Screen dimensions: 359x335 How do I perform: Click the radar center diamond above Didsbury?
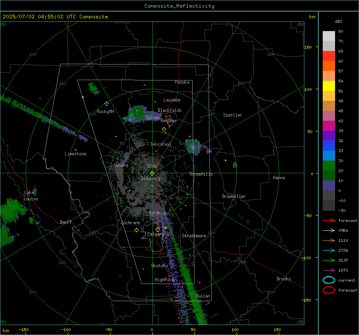tap(152, 174)
